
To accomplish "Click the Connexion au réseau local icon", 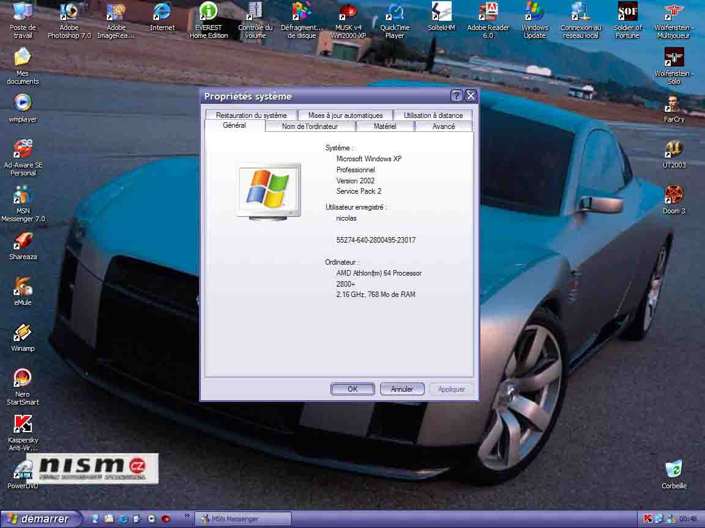I will [581, 20].
